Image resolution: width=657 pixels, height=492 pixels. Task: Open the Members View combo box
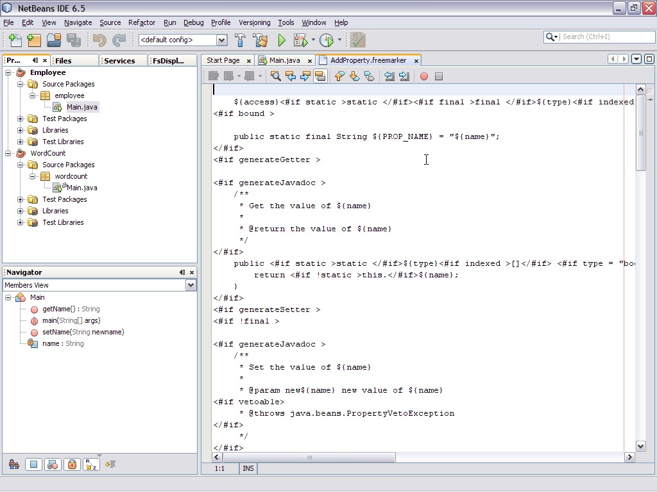[x=99, y=285]
